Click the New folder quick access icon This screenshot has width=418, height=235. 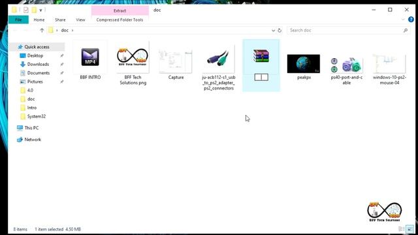[x=34, y=10]
